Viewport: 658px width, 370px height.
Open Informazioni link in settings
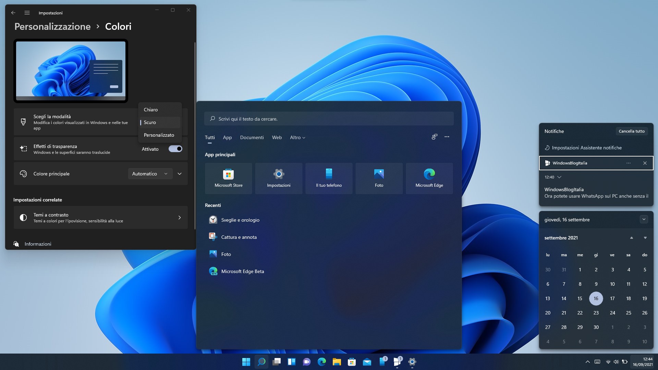coord(38,244)
